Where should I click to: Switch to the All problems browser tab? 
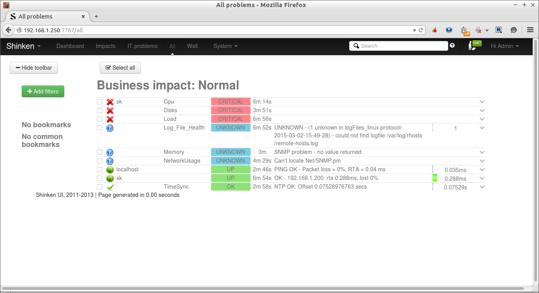(47, 17)
